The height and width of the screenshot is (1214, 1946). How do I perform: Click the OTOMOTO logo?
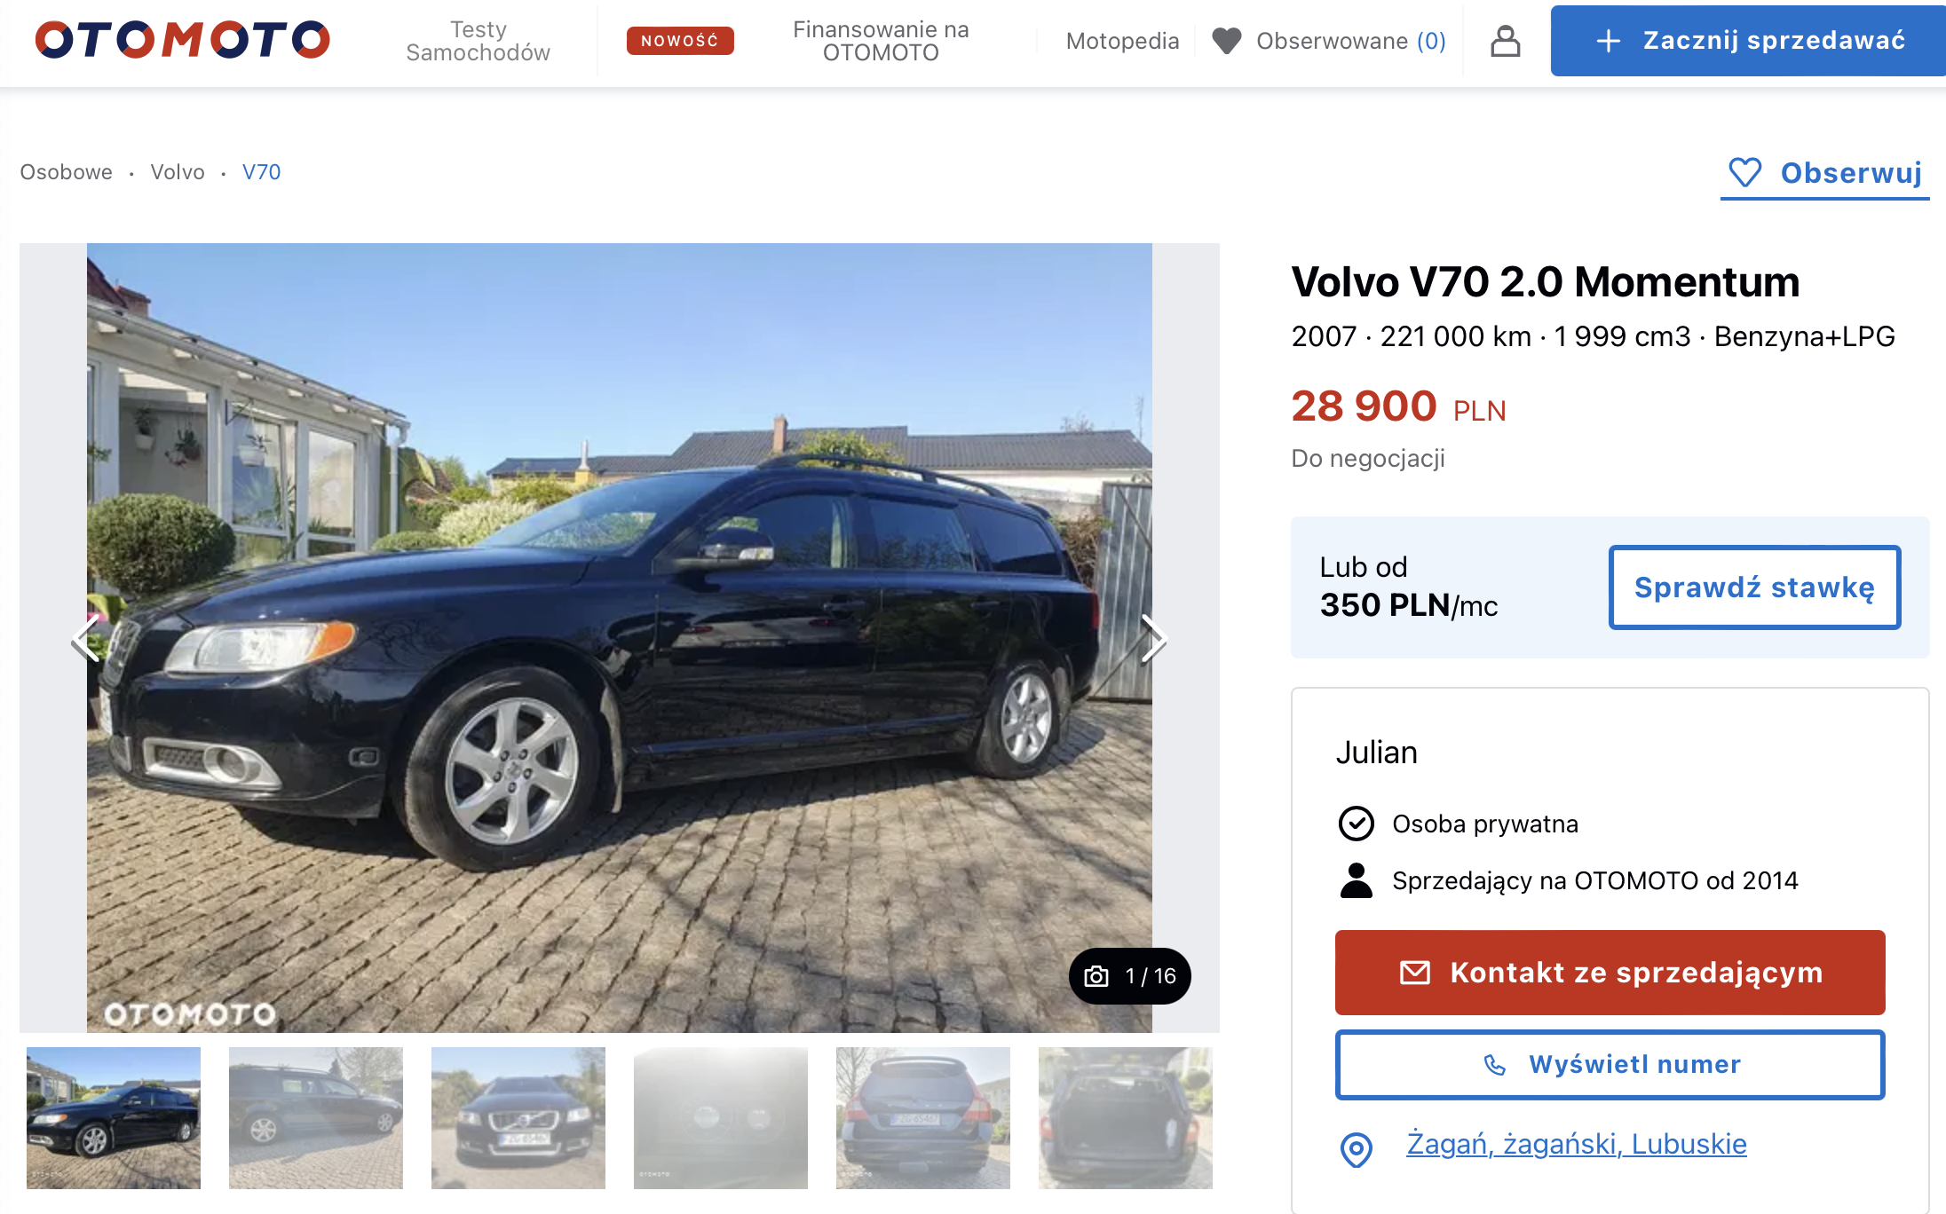pos(183,40)
